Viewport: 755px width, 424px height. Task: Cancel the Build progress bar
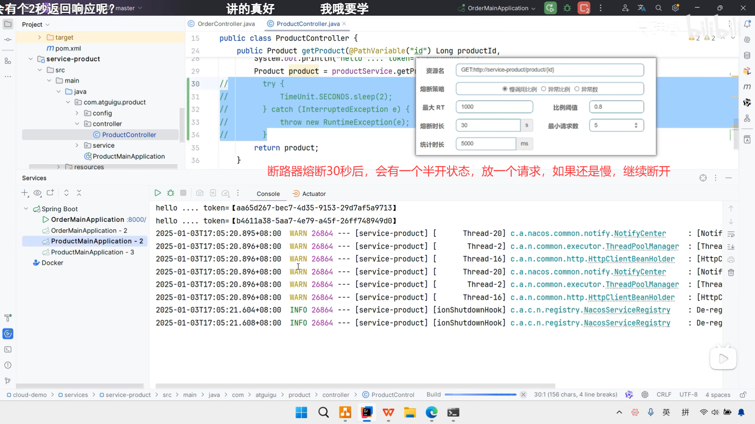[523, 395]
